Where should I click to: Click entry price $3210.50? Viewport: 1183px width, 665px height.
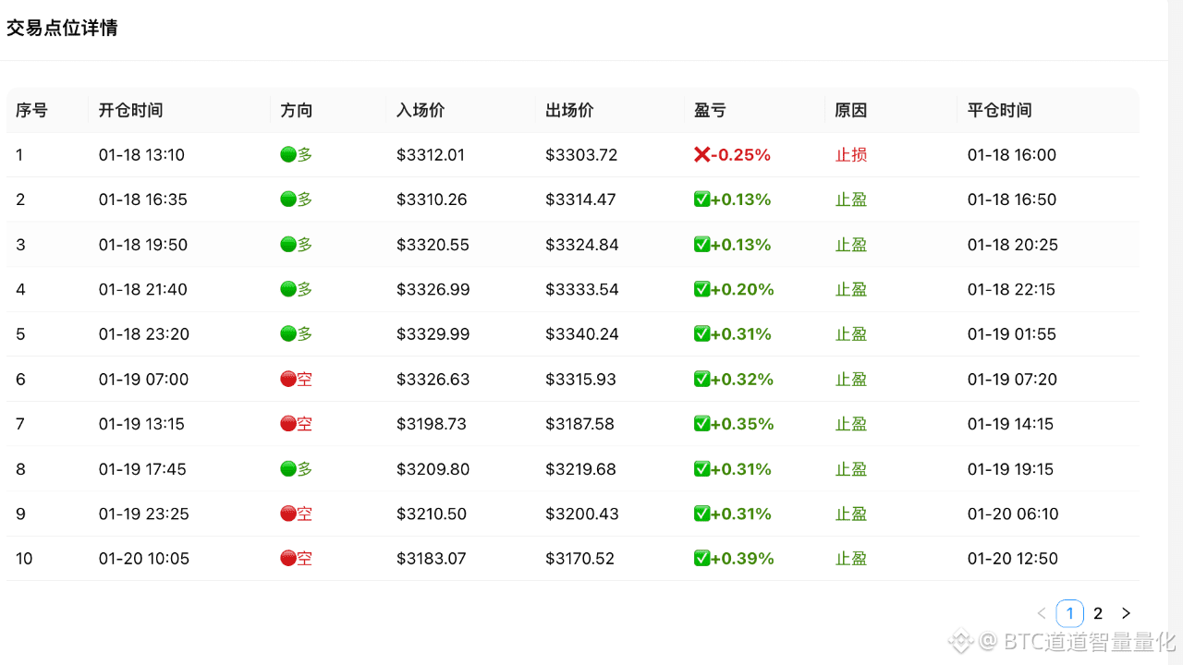432,514
